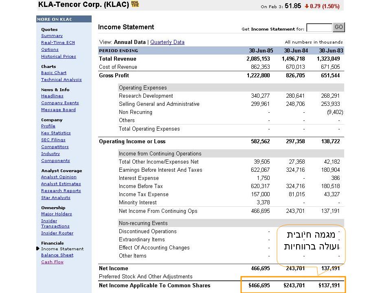Click the arrow bullet beside Income Statement
The width and height of the screenshot is (391, 293).
[38, 249]
